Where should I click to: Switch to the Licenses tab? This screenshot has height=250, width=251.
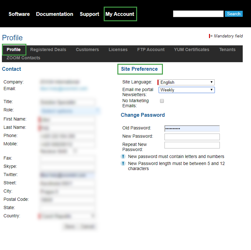click(x=118, y=49)
